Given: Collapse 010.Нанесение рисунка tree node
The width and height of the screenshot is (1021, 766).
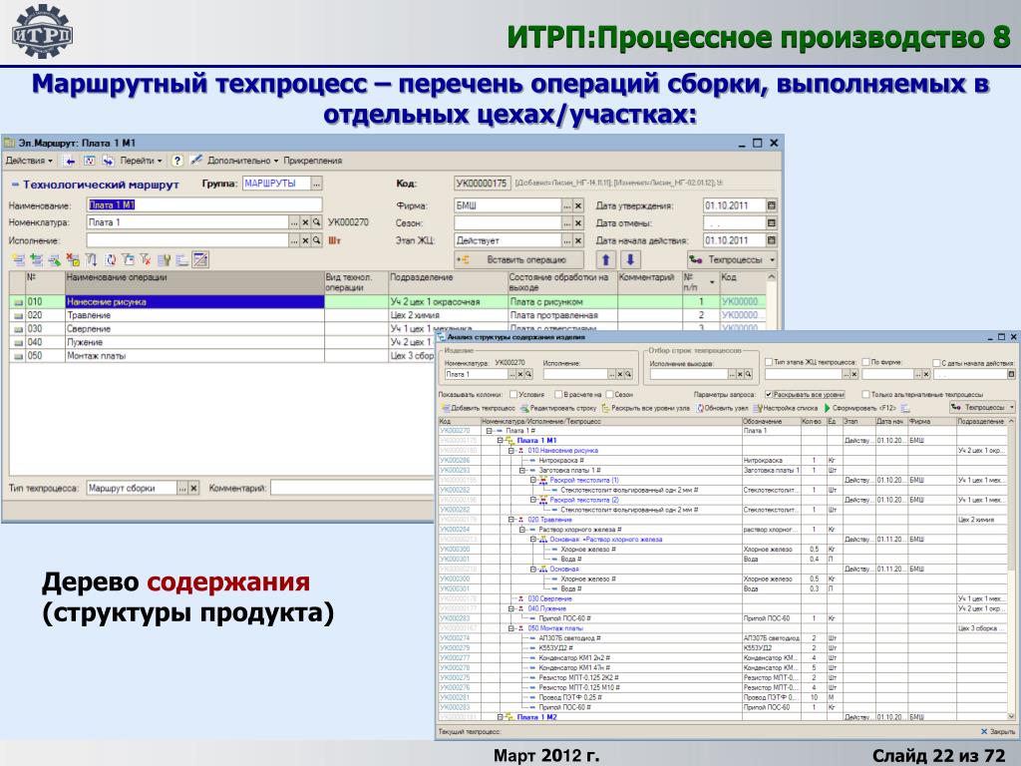Looking at the screenshot, I should pyautogui.click(x=511, y=450).
